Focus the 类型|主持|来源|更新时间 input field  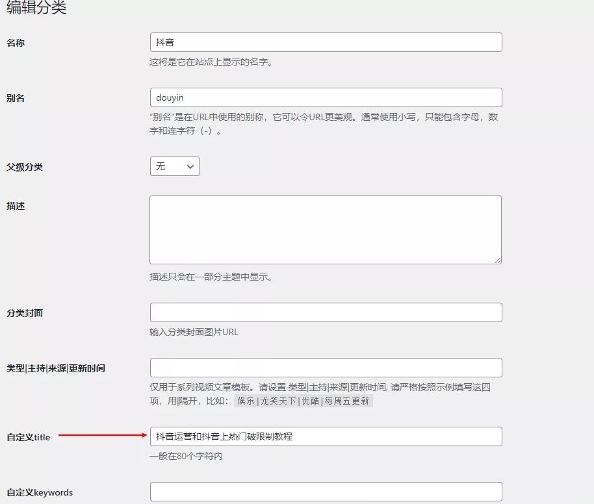pyautogui.click(x=326, y=368)
